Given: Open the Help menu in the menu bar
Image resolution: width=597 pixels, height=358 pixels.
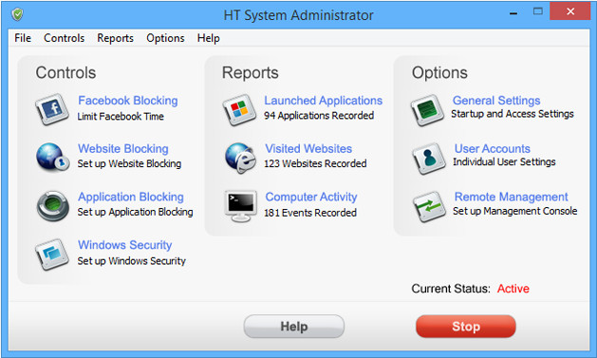Looking at the screenshot, I should (208, 38).
